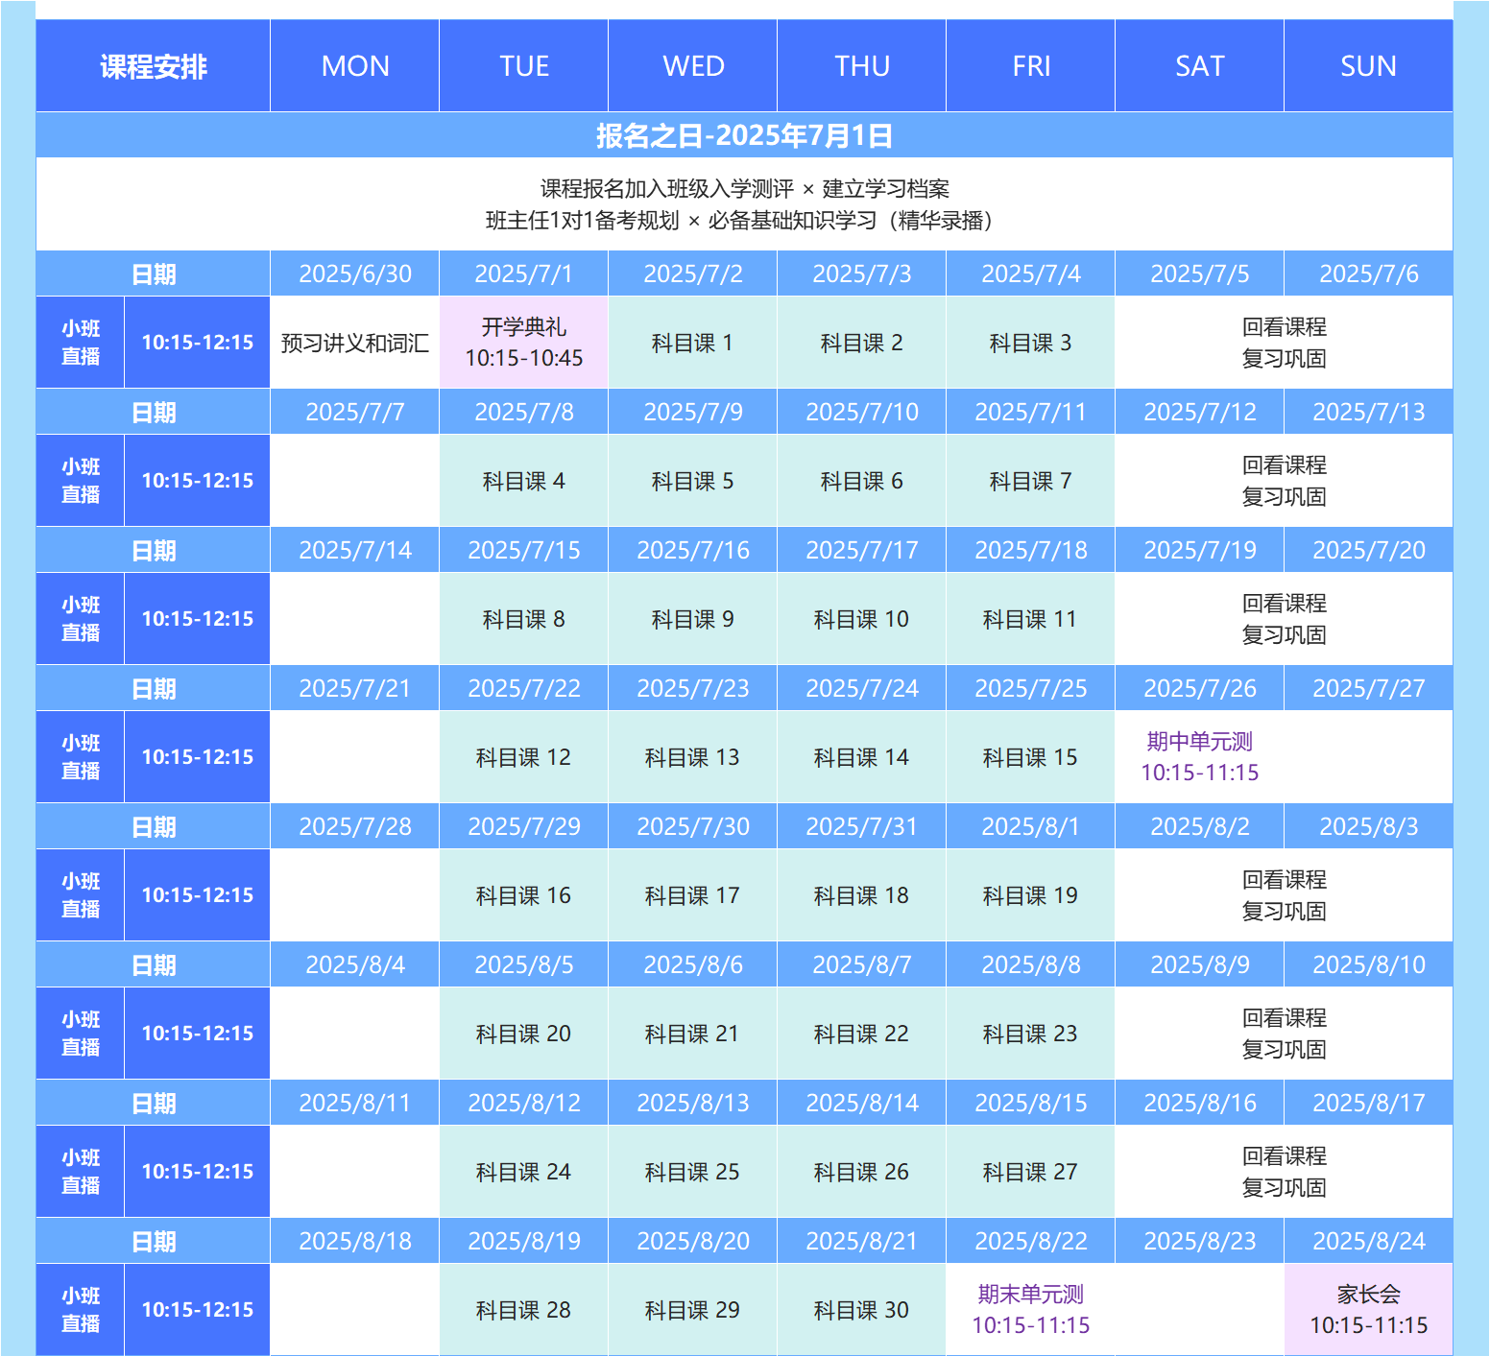The height and width of the screenshot is (1356, 1490).
Task: Select the date cell 2025/8/24
Action: (1368, 1241)
